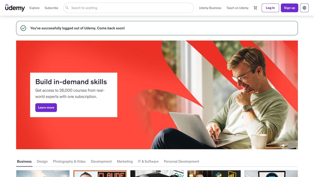
Task: Focus the Search for anything field
Action: pos(129,8)
